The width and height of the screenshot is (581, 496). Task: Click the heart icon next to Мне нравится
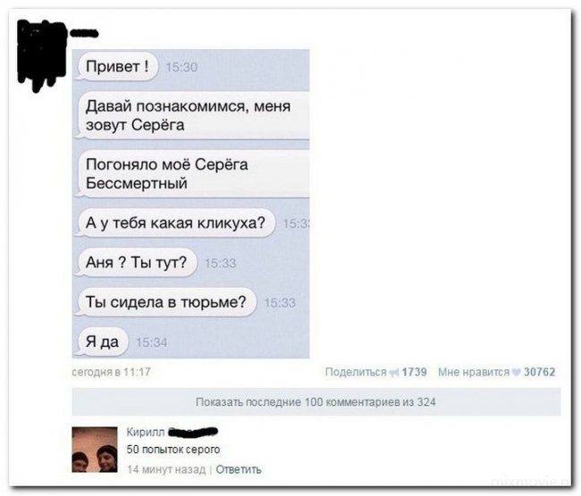[x=516, y=373]
